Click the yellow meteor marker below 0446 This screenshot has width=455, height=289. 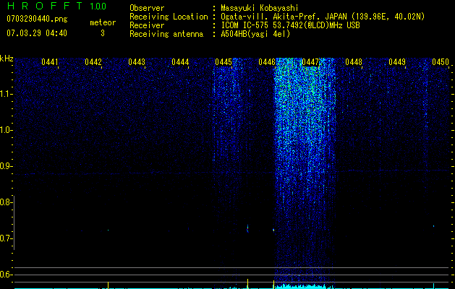pyautogui.click(x=273, y=285)
